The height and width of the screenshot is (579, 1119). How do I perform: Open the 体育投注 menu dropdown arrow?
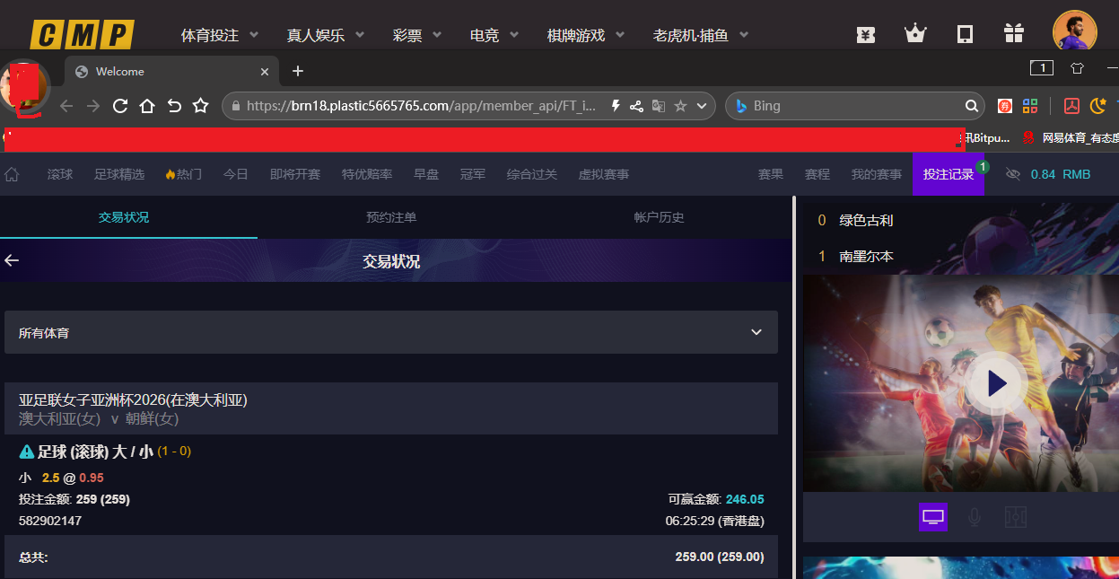click(254, 34)
